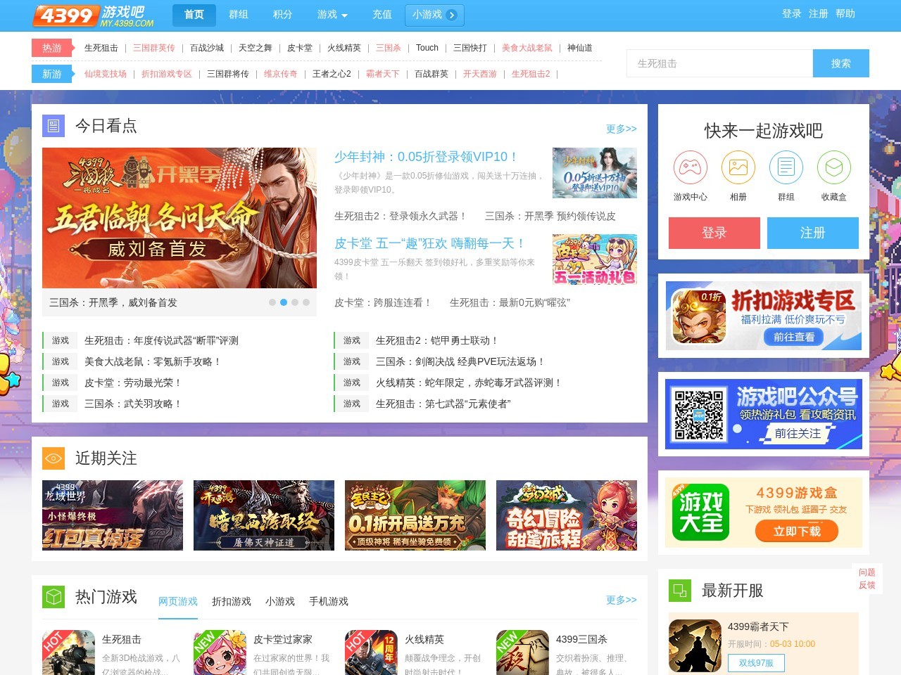Viewport: 901px width, 675px height.
Task: Switch to the 网页游戏 tab
Action: click(x=178, y=602)
